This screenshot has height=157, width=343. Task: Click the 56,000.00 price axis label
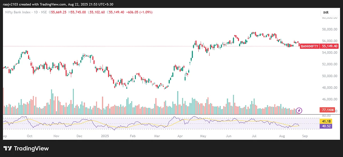pos(330,41)
